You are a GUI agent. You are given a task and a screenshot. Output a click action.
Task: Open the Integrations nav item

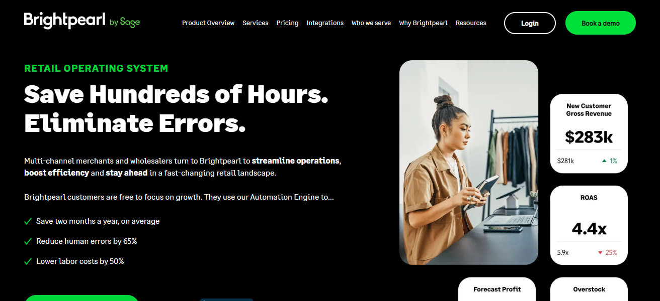(x=325, y=23)
